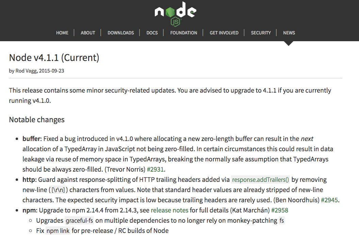The image size is (359, 236).
Task: Click the Node v4.1.1 (Current) heading
Action: [x=54, y=58]
